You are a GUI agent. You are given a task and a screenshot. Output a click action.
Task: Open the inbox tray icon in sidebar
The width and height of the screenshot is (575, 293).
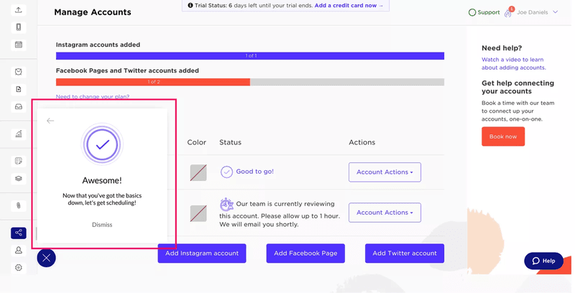click(x=19, y=107)
